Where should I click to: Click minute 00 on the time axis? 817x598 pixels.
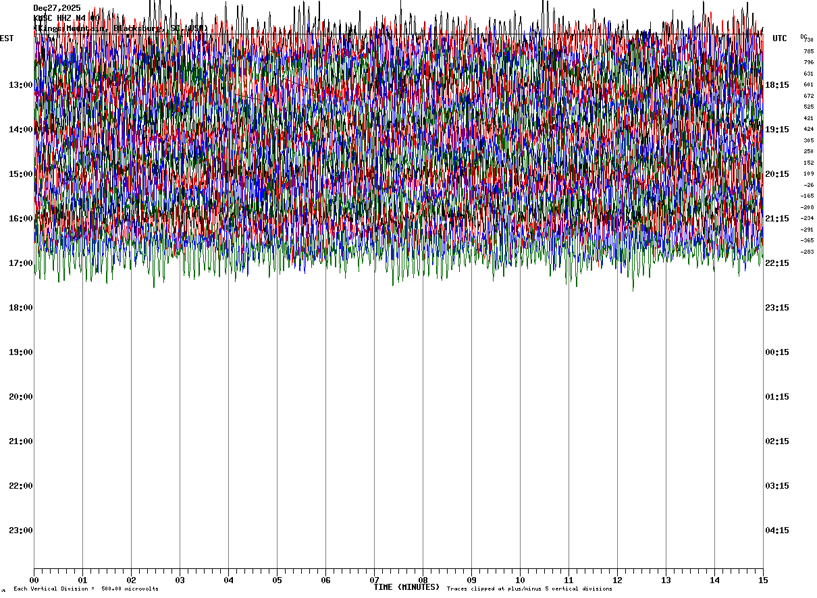pyautogui.click(x=34, y=580)
